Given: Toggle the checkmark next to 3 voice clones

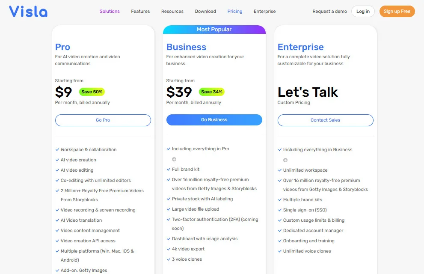Looking at the screenshot, I should (x=168, y=259).
